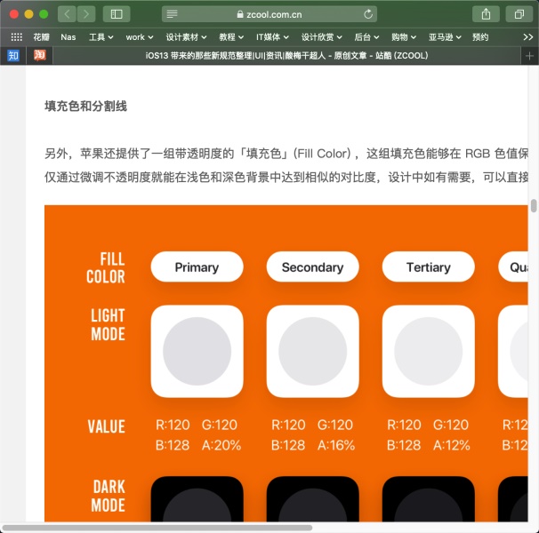Open the Share sheet icon
The image size is (539, 533).
[x=486, y=14]
